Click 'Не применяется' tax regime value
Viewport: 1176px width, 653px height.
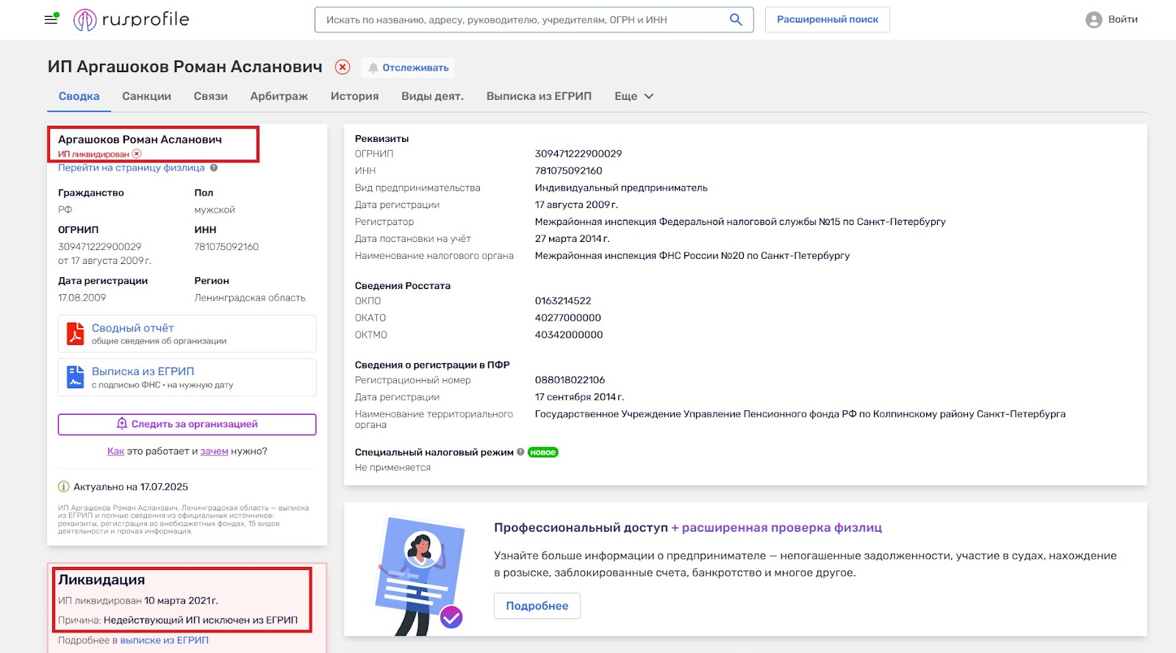click(x=392, y=468)
